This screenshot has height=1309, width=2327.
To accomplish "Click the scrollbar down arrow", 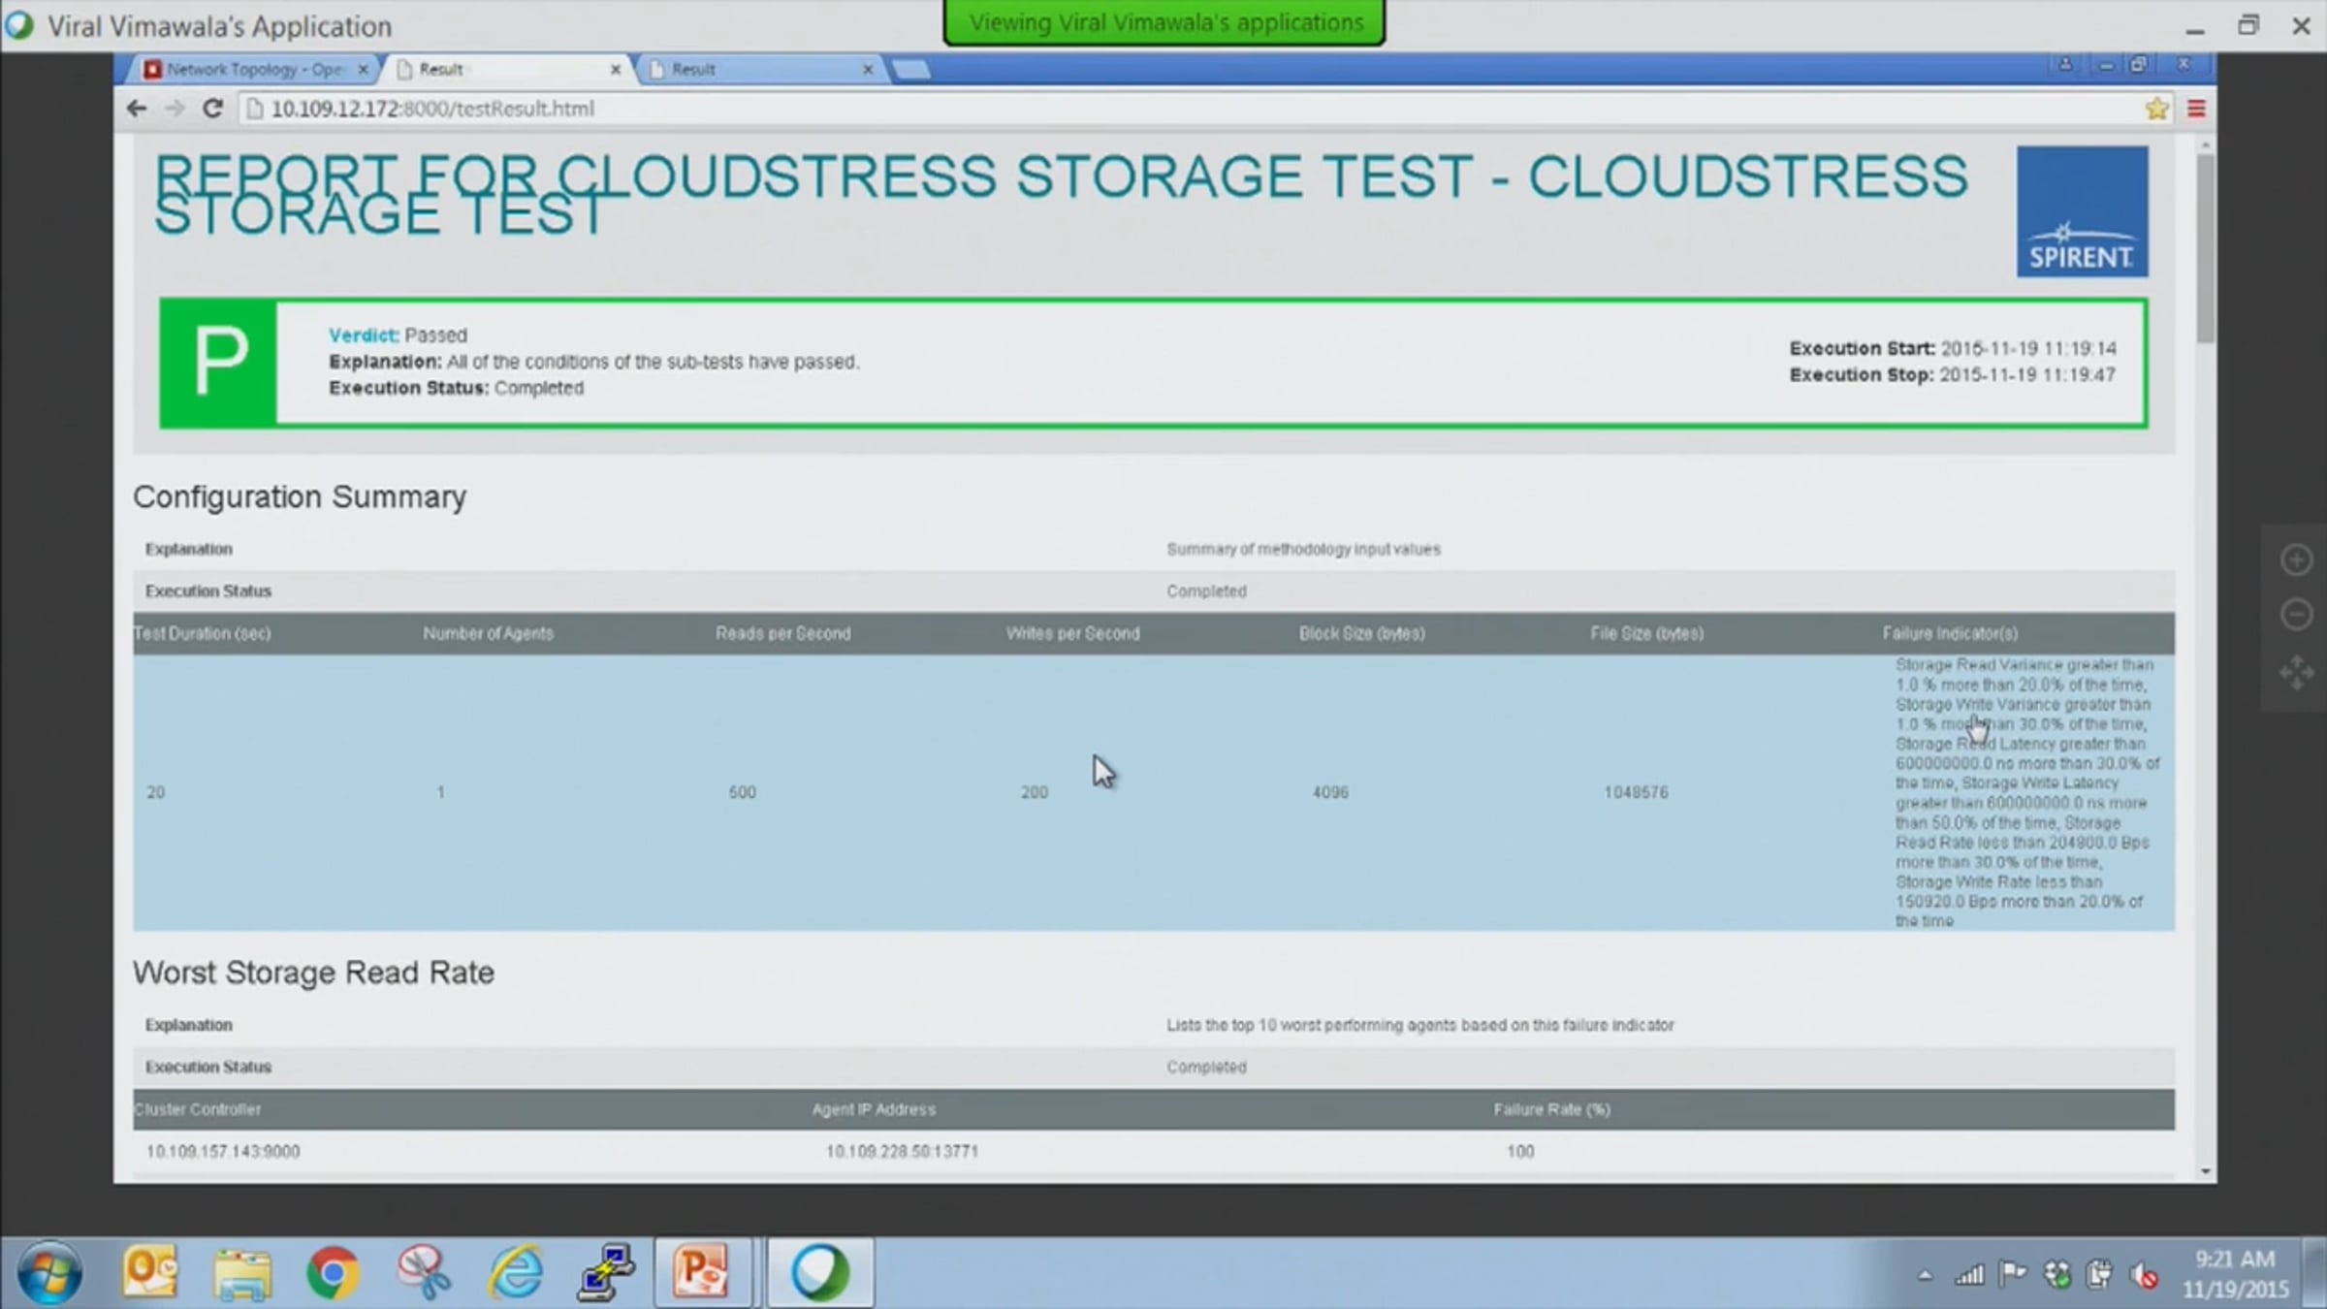I will (x=2206, y=1171).
